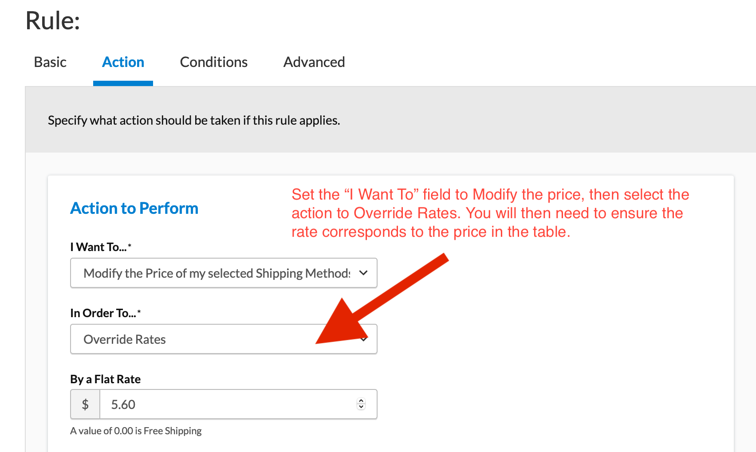Click the 'A value of 0.00 is Free Shipping' note
Screen dimensions: 756x452
pos(136,430)
